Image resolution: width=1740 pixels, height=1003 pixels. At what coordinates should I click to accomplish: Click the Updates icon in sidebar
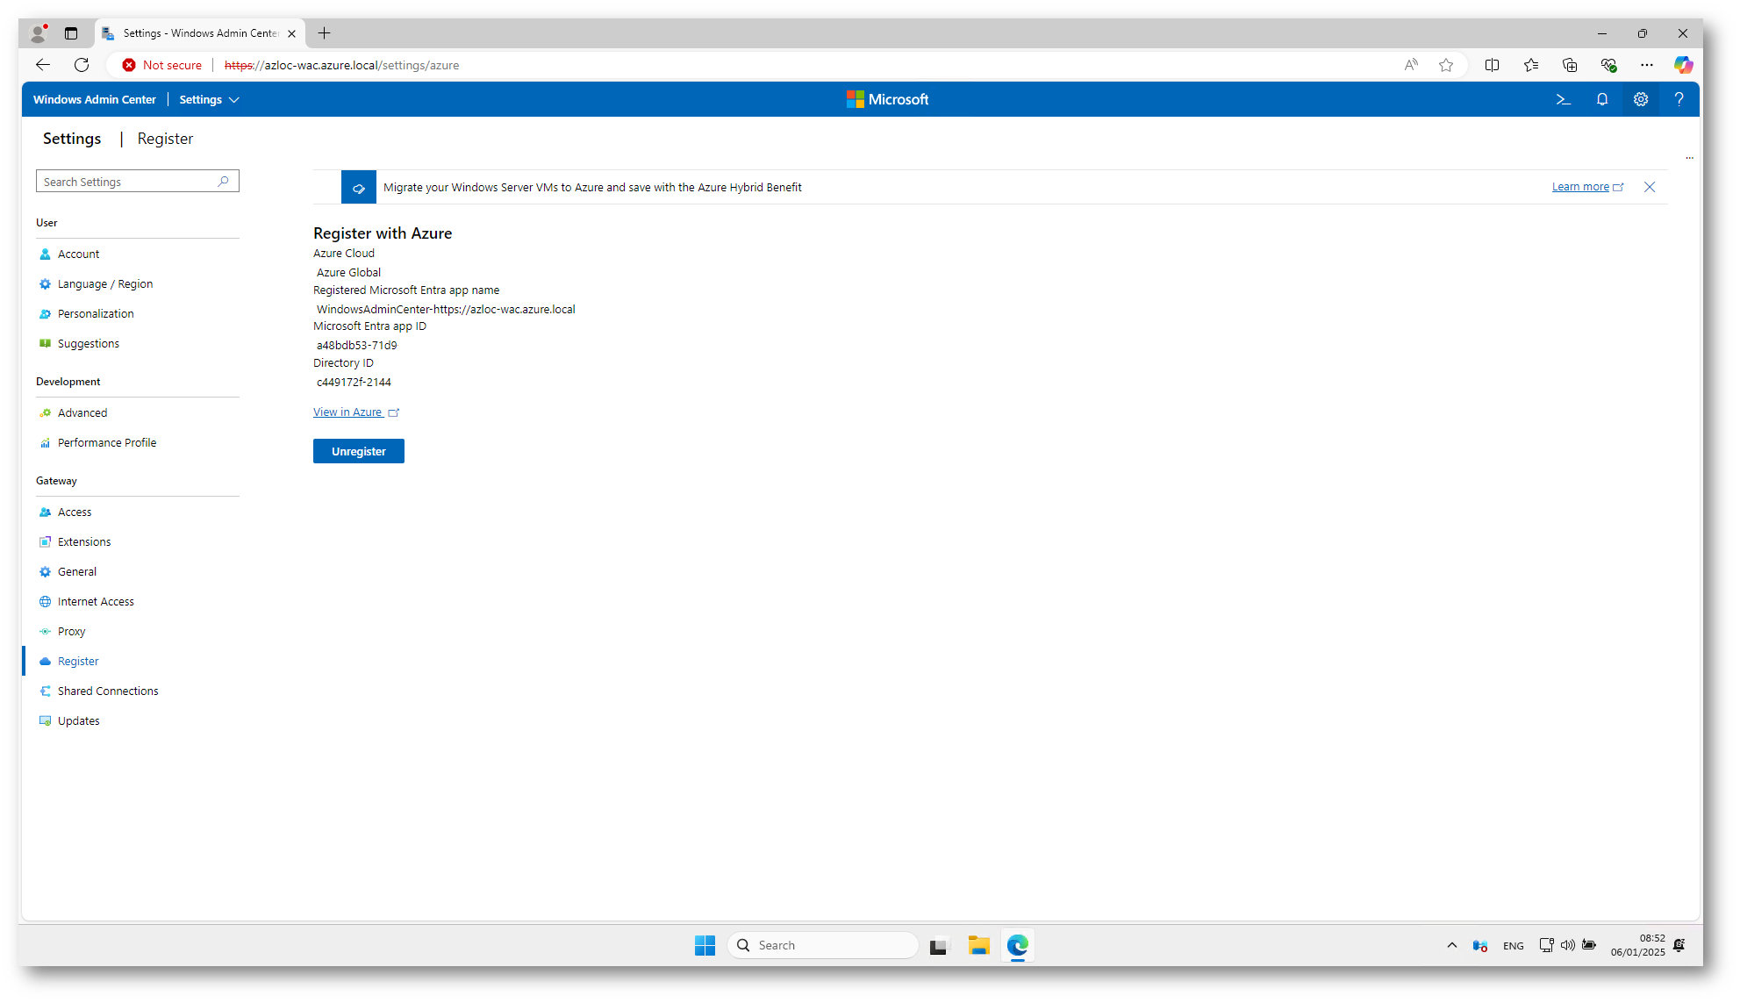(45, 721)
